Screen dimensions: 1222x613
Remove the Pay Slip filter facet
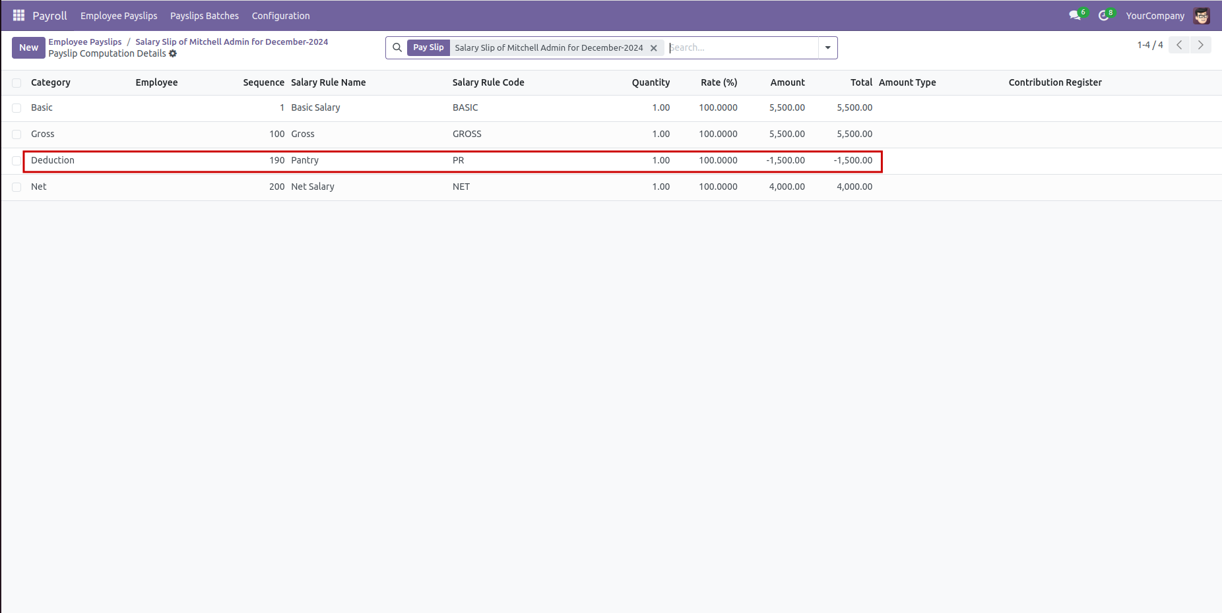click(654, 48)
